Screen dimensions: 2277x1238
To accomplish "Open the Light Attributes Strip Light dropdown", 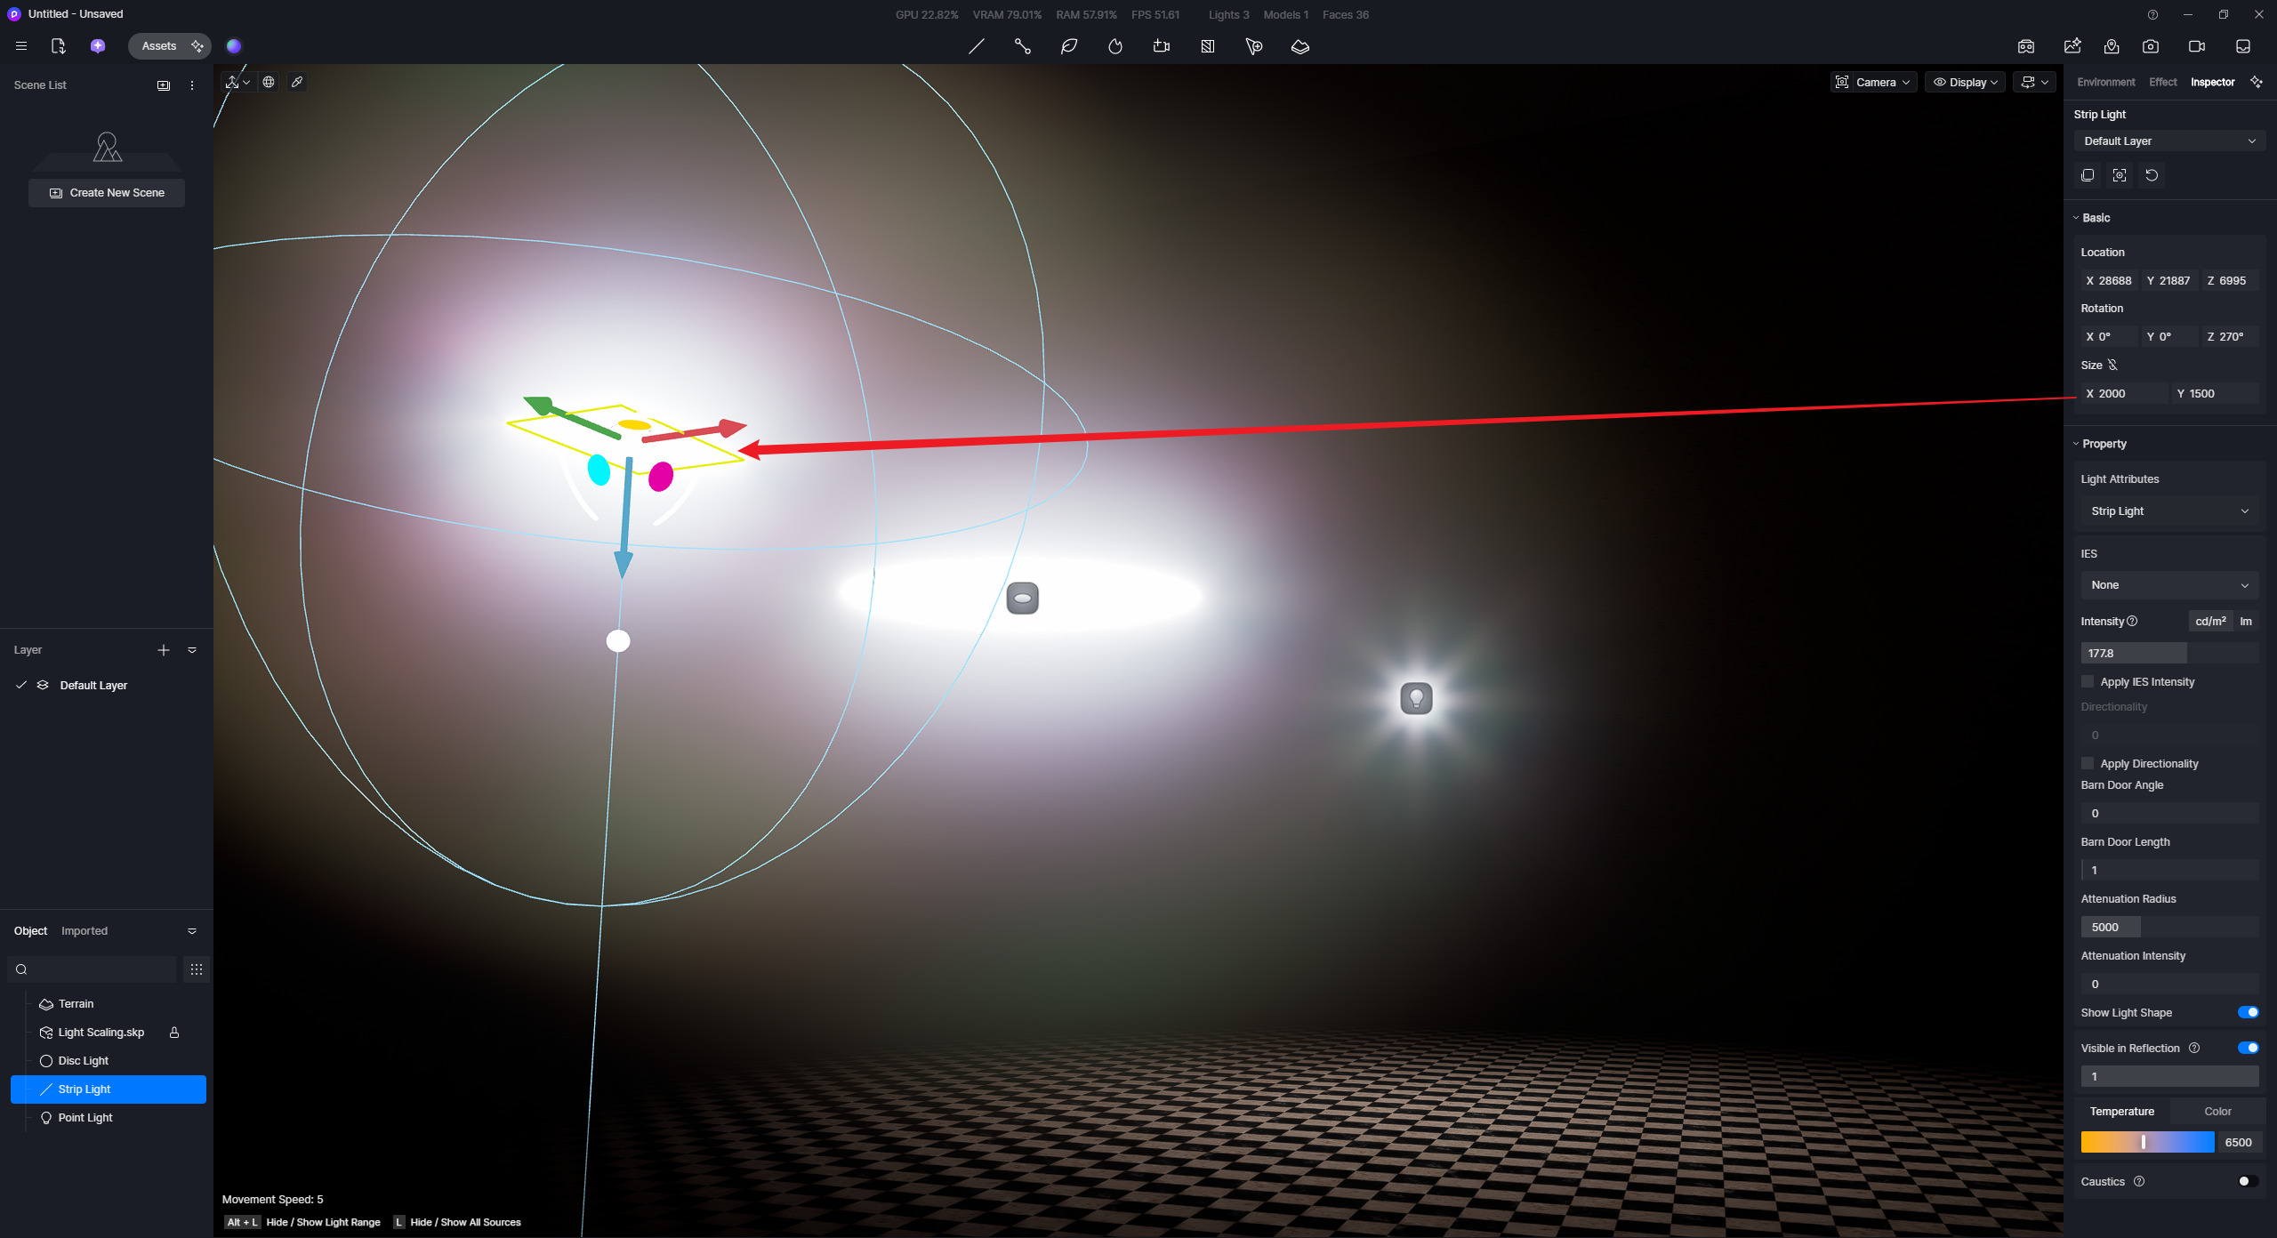I will pos(2168,511).
